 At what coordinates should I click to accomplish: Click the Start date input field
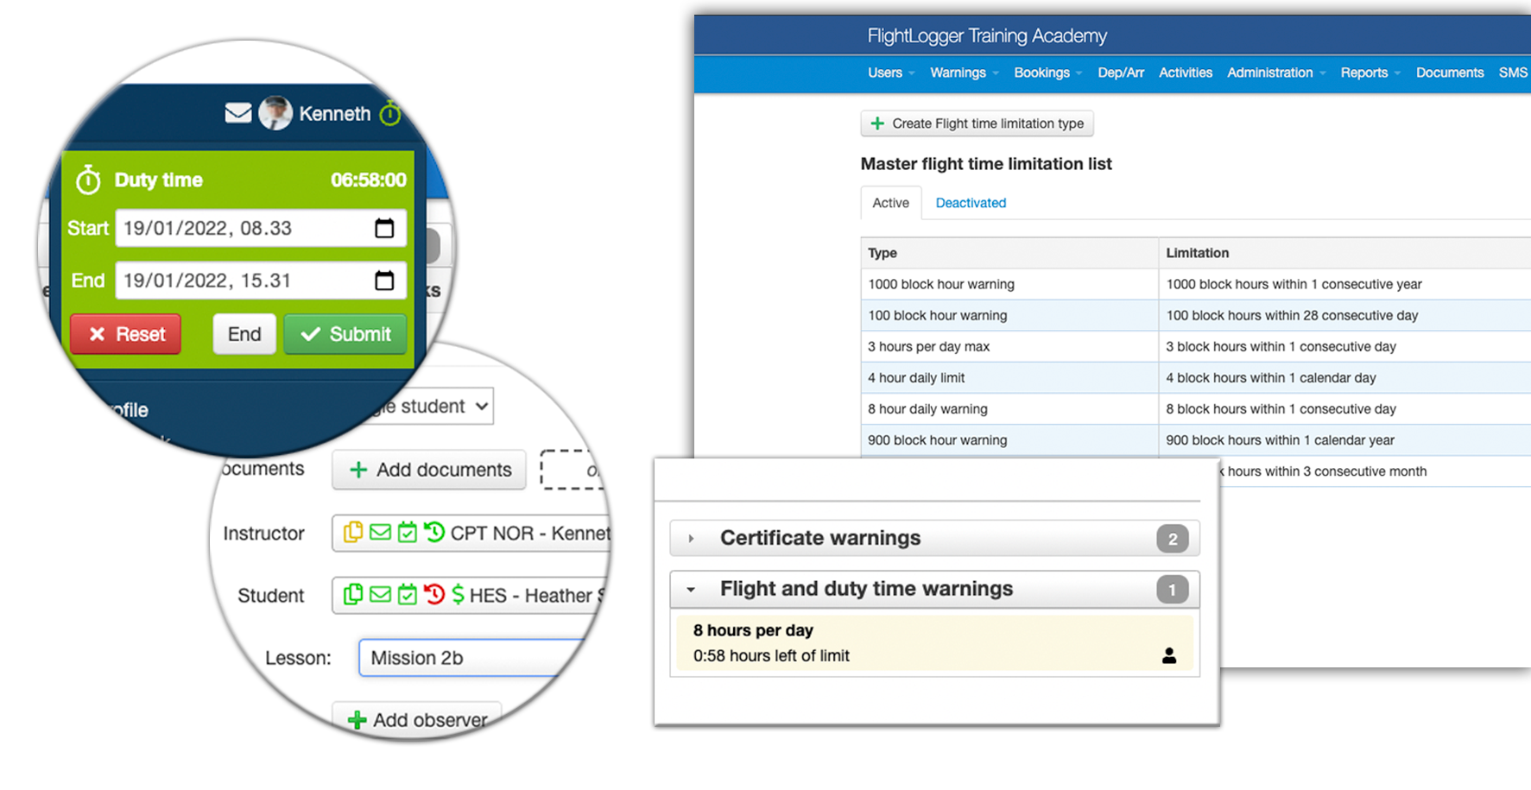tap(261, 228)
